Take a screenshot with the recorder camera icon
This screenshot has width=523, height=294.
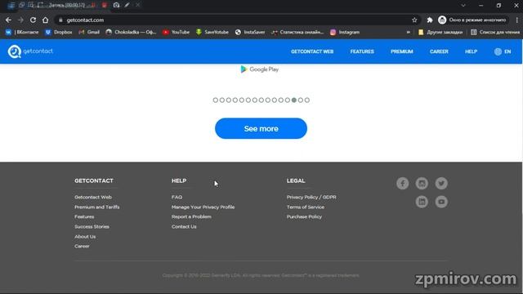pos(116,5)
